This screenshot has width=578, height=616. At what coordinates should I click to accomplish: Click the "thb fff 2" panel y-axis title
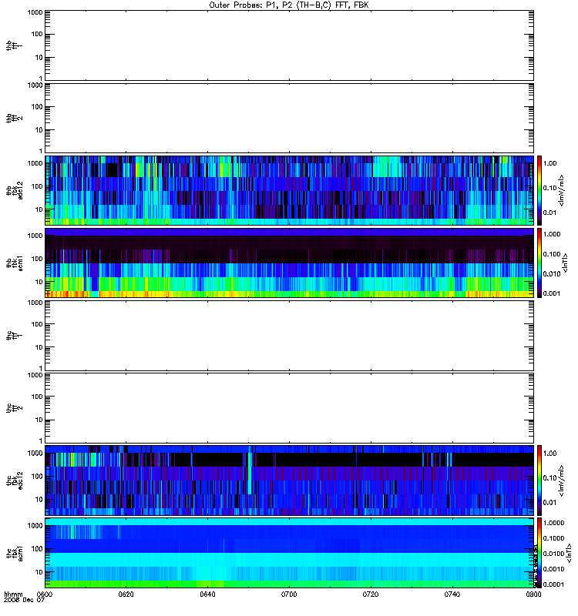click(14, 118)
